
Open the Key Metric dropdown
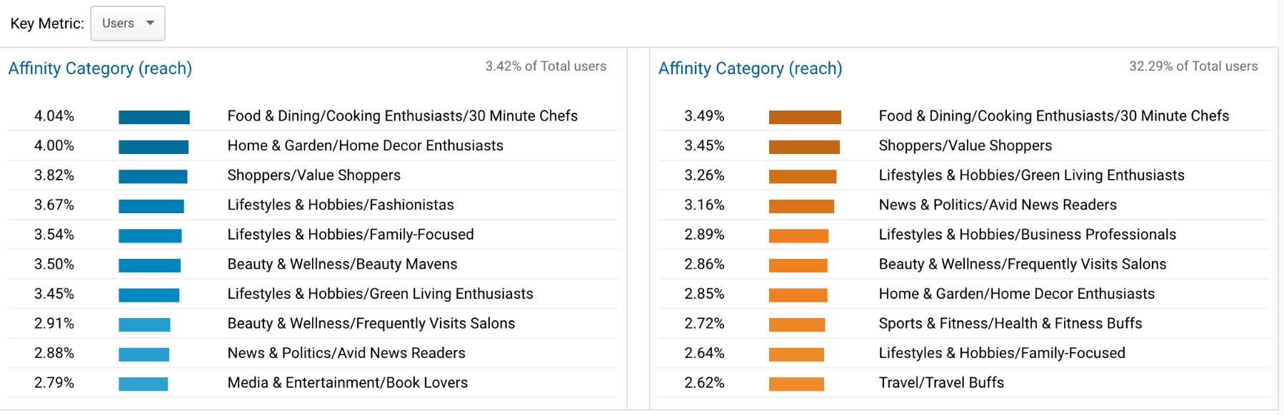[127, 23]
